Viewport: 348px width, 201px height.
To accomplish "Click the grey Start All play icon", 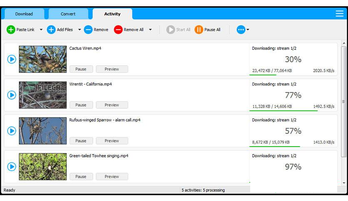I will (x=171, y=29).
